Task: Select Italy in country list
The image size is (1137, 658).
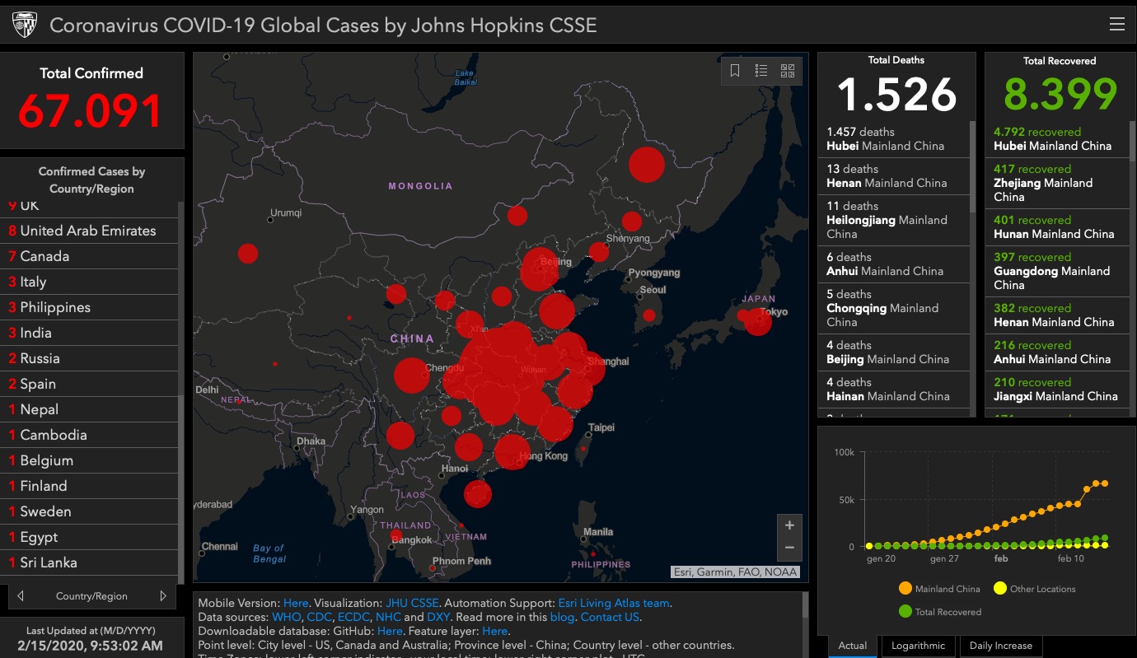Action: [89, 282]
